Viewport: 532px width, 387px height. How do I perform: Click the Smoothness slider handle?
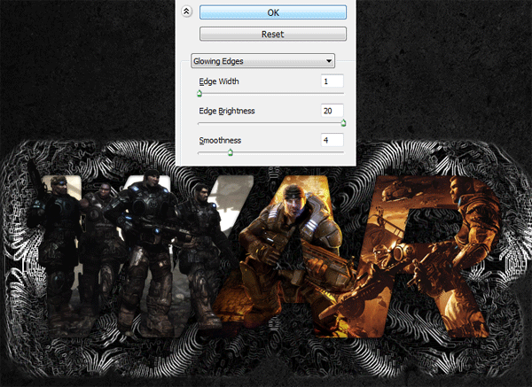[231, 152]
